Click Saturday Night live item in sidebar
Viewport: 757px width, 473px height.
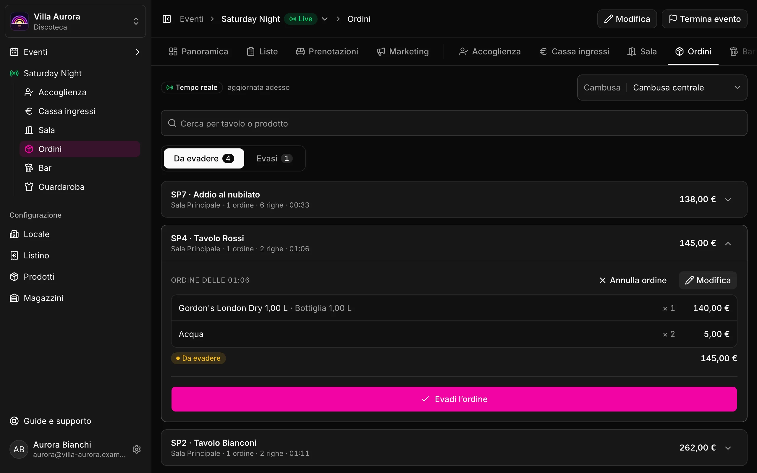75,73
